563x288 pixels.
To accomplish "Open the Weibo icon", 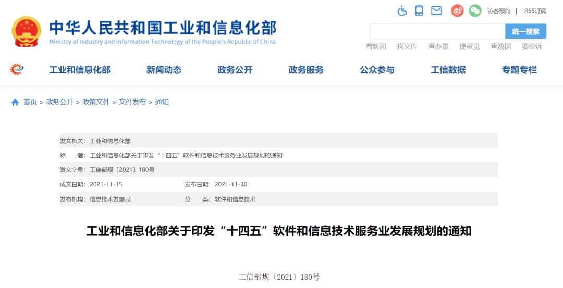I will point(458,11).
